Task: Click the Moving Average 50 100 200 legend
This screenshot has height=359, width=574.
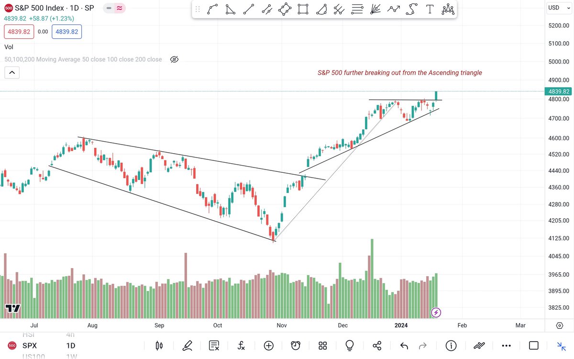Action: (83, 59)
